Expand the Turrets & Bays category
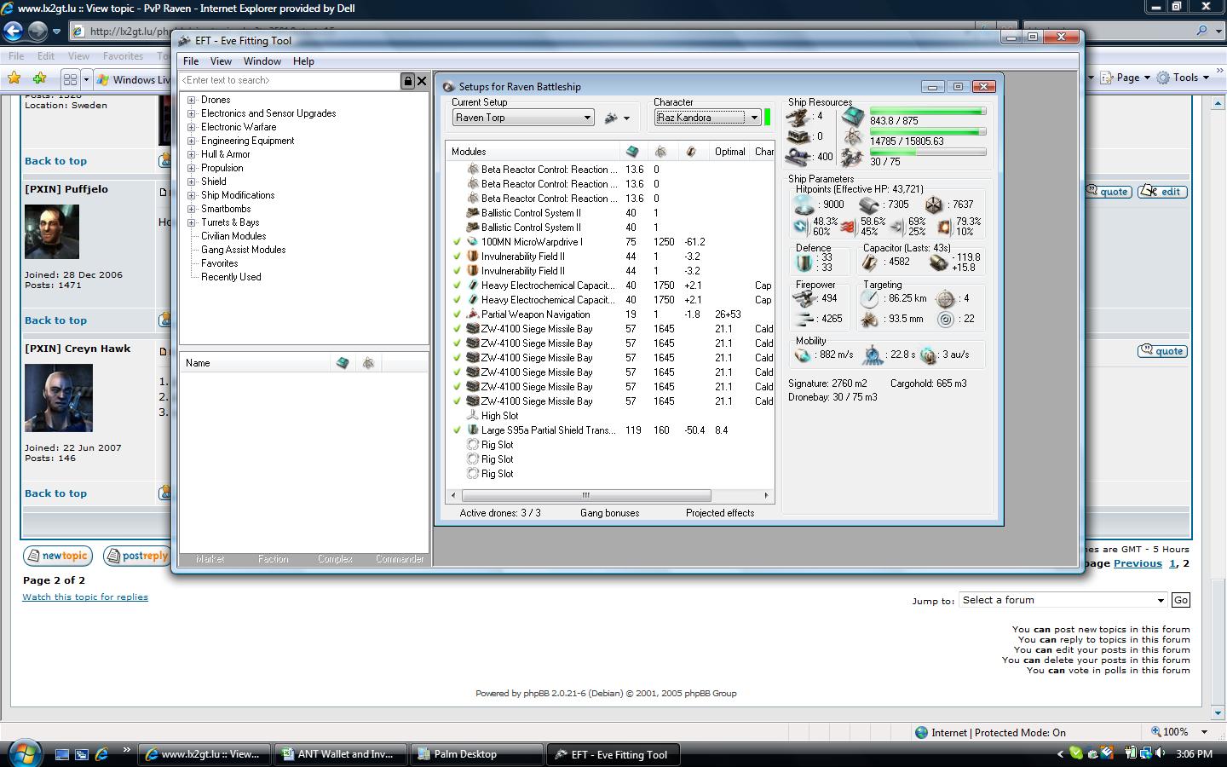This screenshot has height=767, width=1227. click(192, 222)
